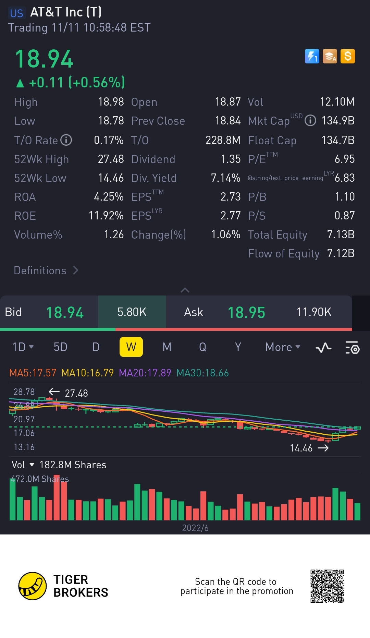Switch to the M monthly chart tab

click(167, 347)
